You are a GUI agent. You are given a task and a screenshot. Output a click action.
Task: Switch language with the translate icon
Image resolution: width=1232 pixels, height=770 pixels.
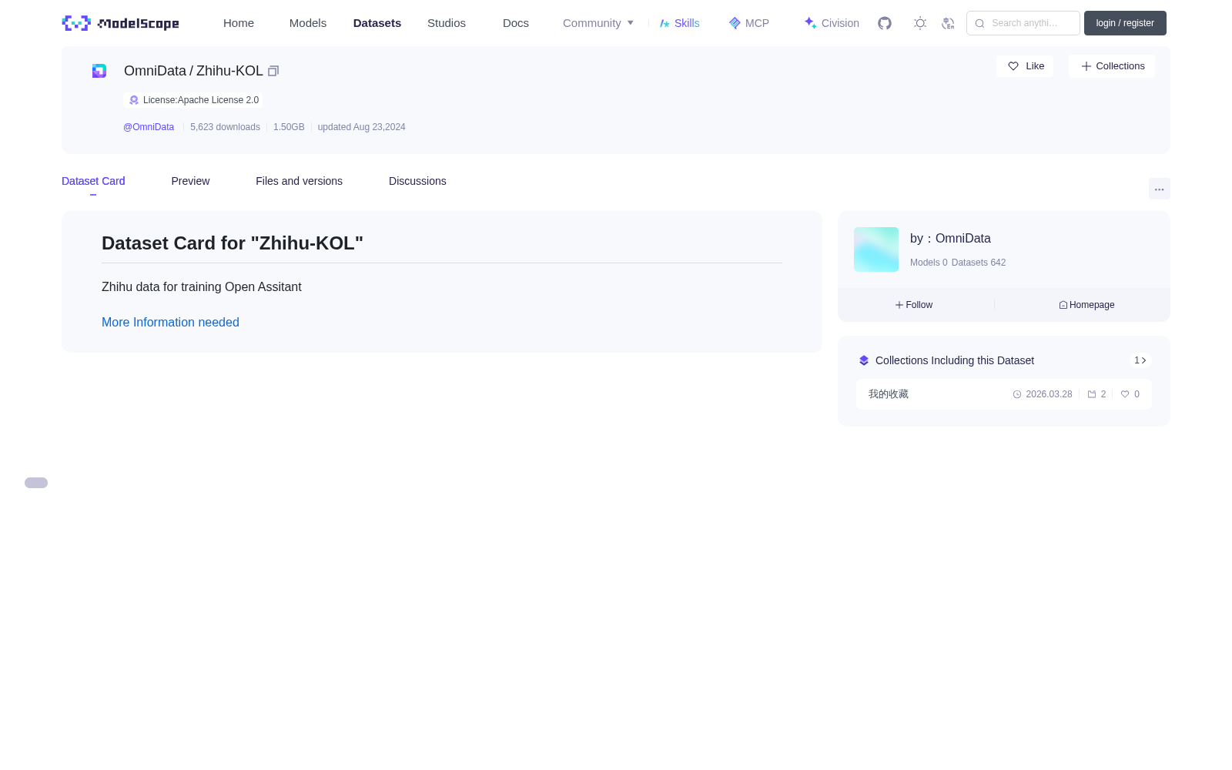click(x=948, y=23)
